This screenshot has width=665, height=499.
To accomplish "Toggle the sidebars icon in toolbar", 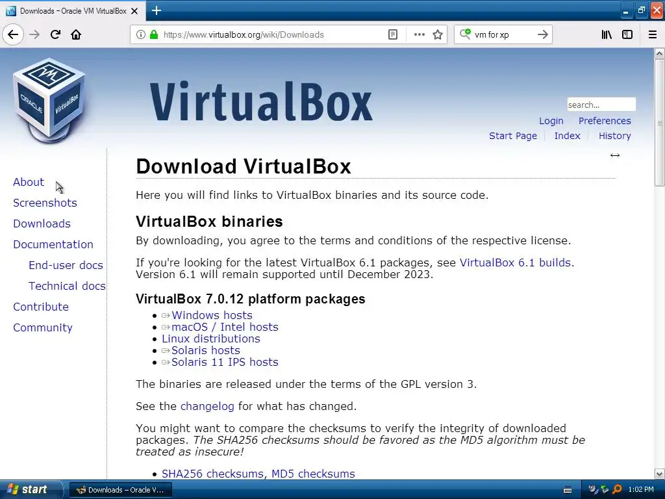I will pos(627,34).
